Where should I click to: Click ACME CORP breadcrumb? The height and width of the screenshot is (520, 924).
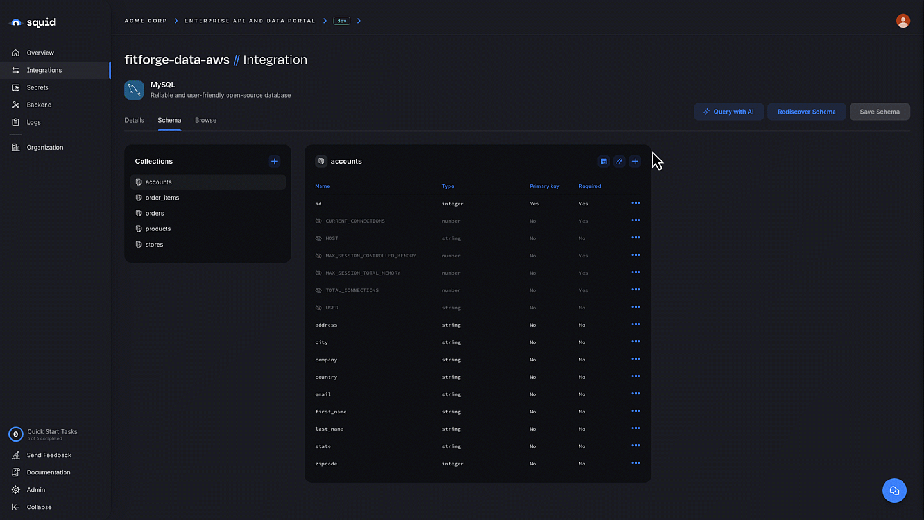coord(146,21)
